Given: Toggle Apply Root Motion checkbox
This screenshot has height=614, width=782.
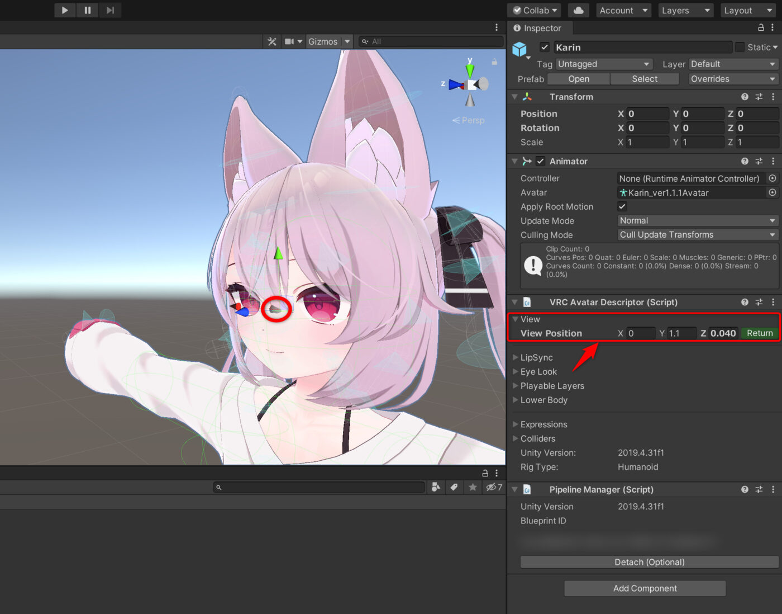Looking at the screenshot, I should (622, 206).
